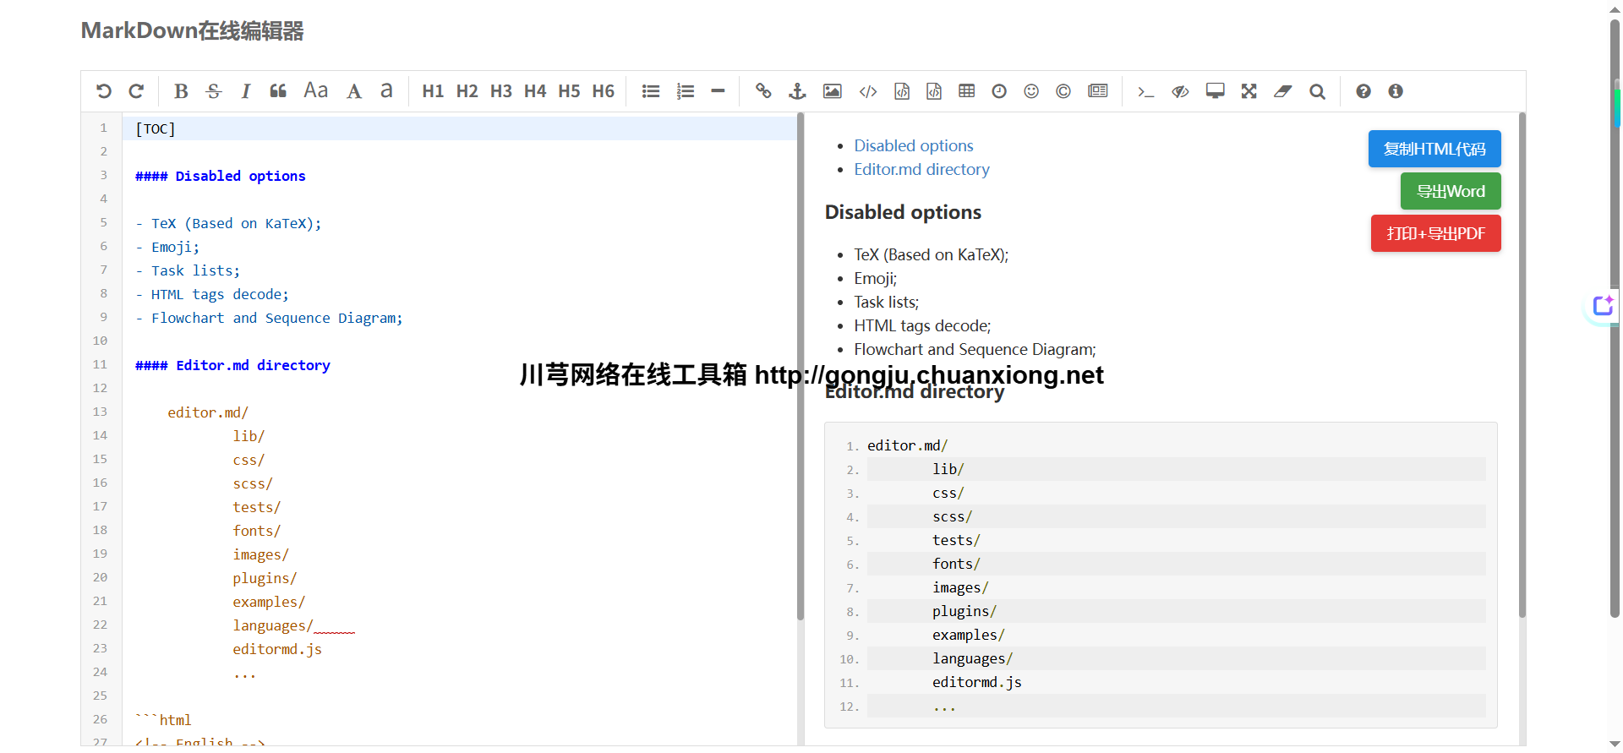The image size is (1623, 753).
Task: Insert the current datetime
Action: (999, 91)
